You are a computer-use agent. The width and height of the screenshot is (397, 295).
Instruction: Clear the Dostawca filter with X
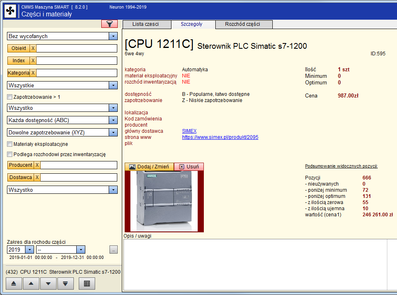37,177
